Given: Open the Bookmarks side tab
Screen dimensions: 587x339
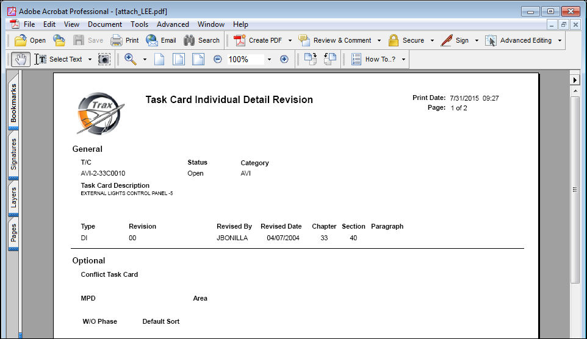Looking at the screenshot, I should [13, 103].
